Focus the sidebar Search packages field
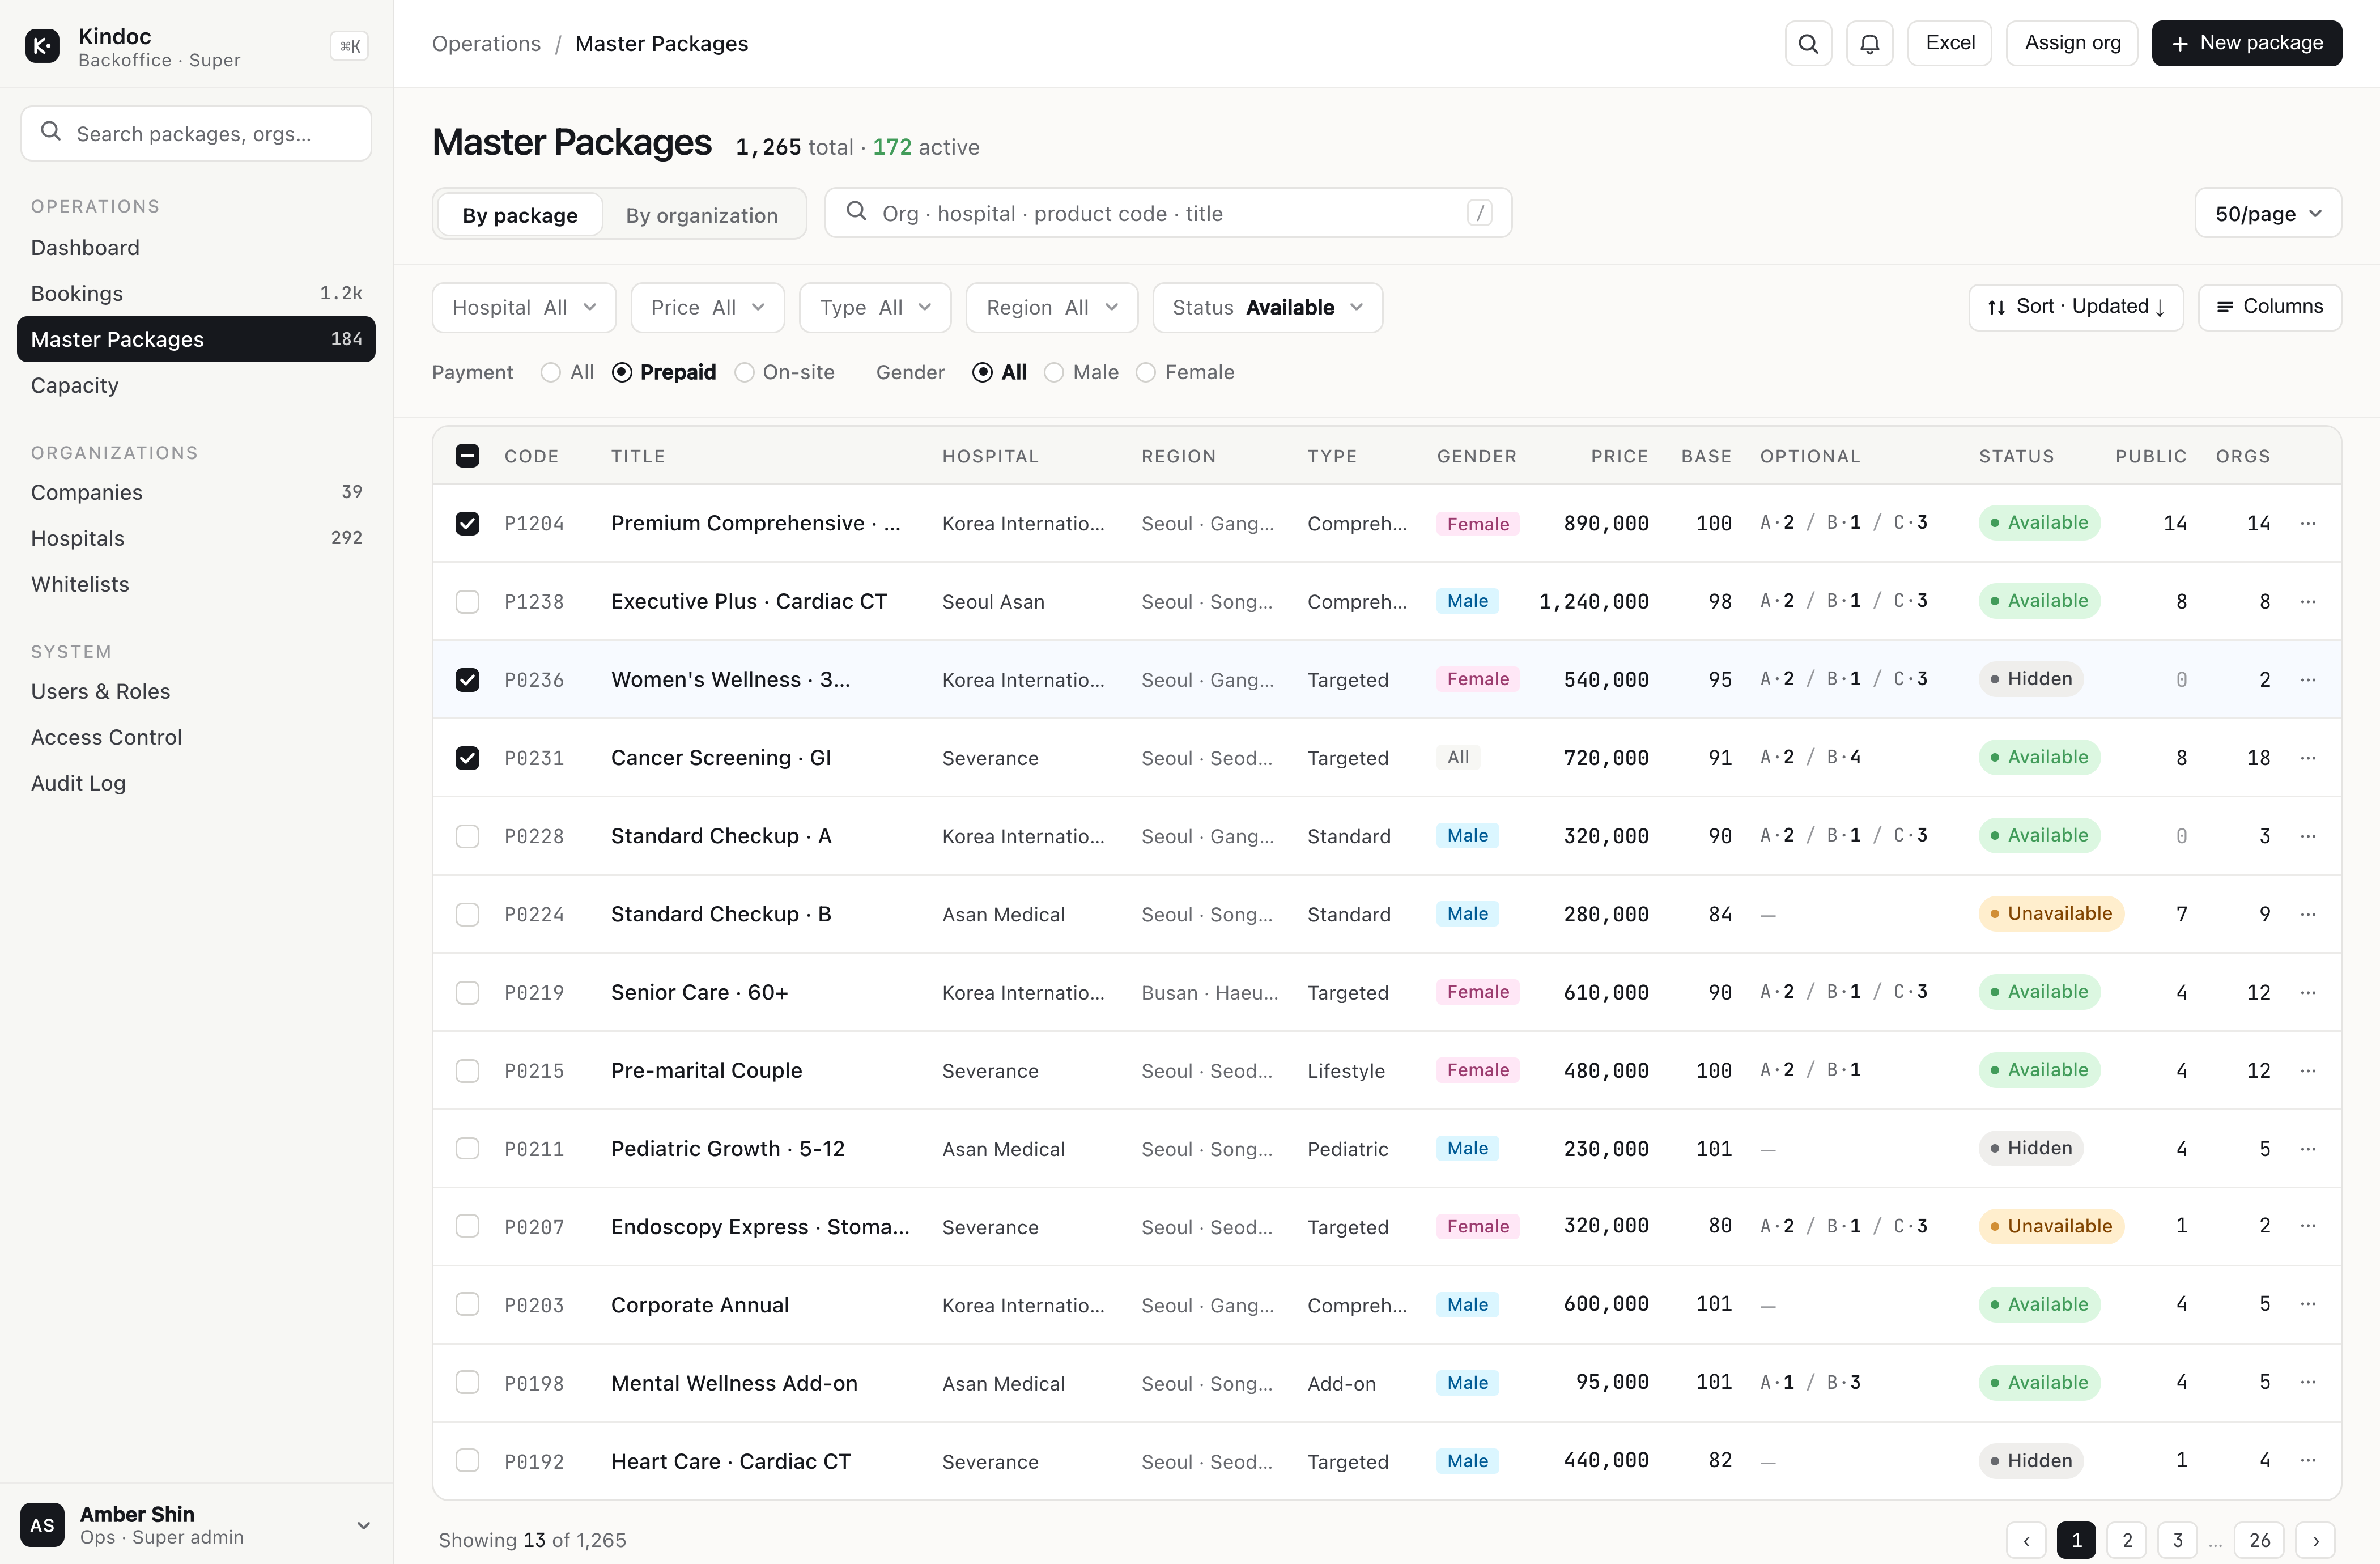This screenshot has width=2380, height=1564. (196, 134)
